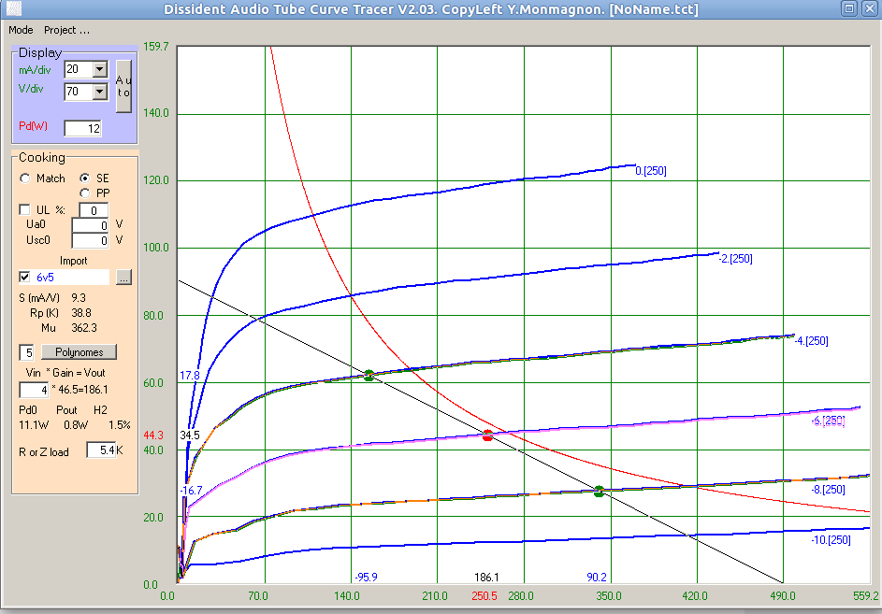Click the Pout 0.8W value

click(76, 425)
